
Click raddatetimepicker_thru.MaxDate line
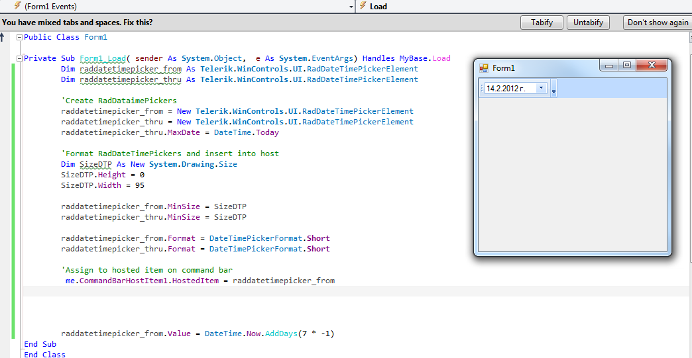point(170,132)
